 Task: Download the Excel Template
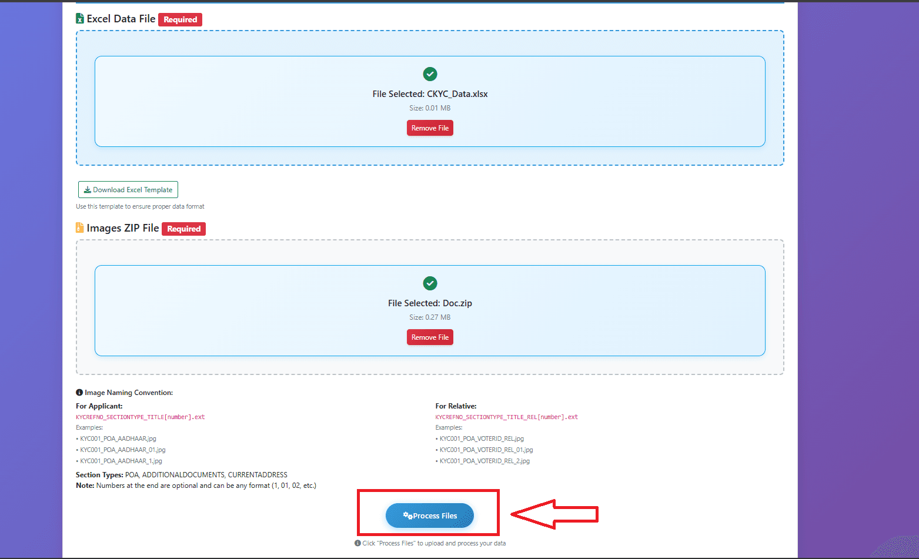tap(128, 190)
